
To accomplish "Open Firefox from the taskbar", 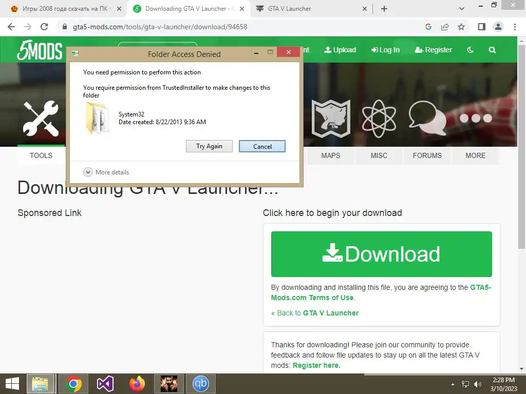I will click(137, 384).
